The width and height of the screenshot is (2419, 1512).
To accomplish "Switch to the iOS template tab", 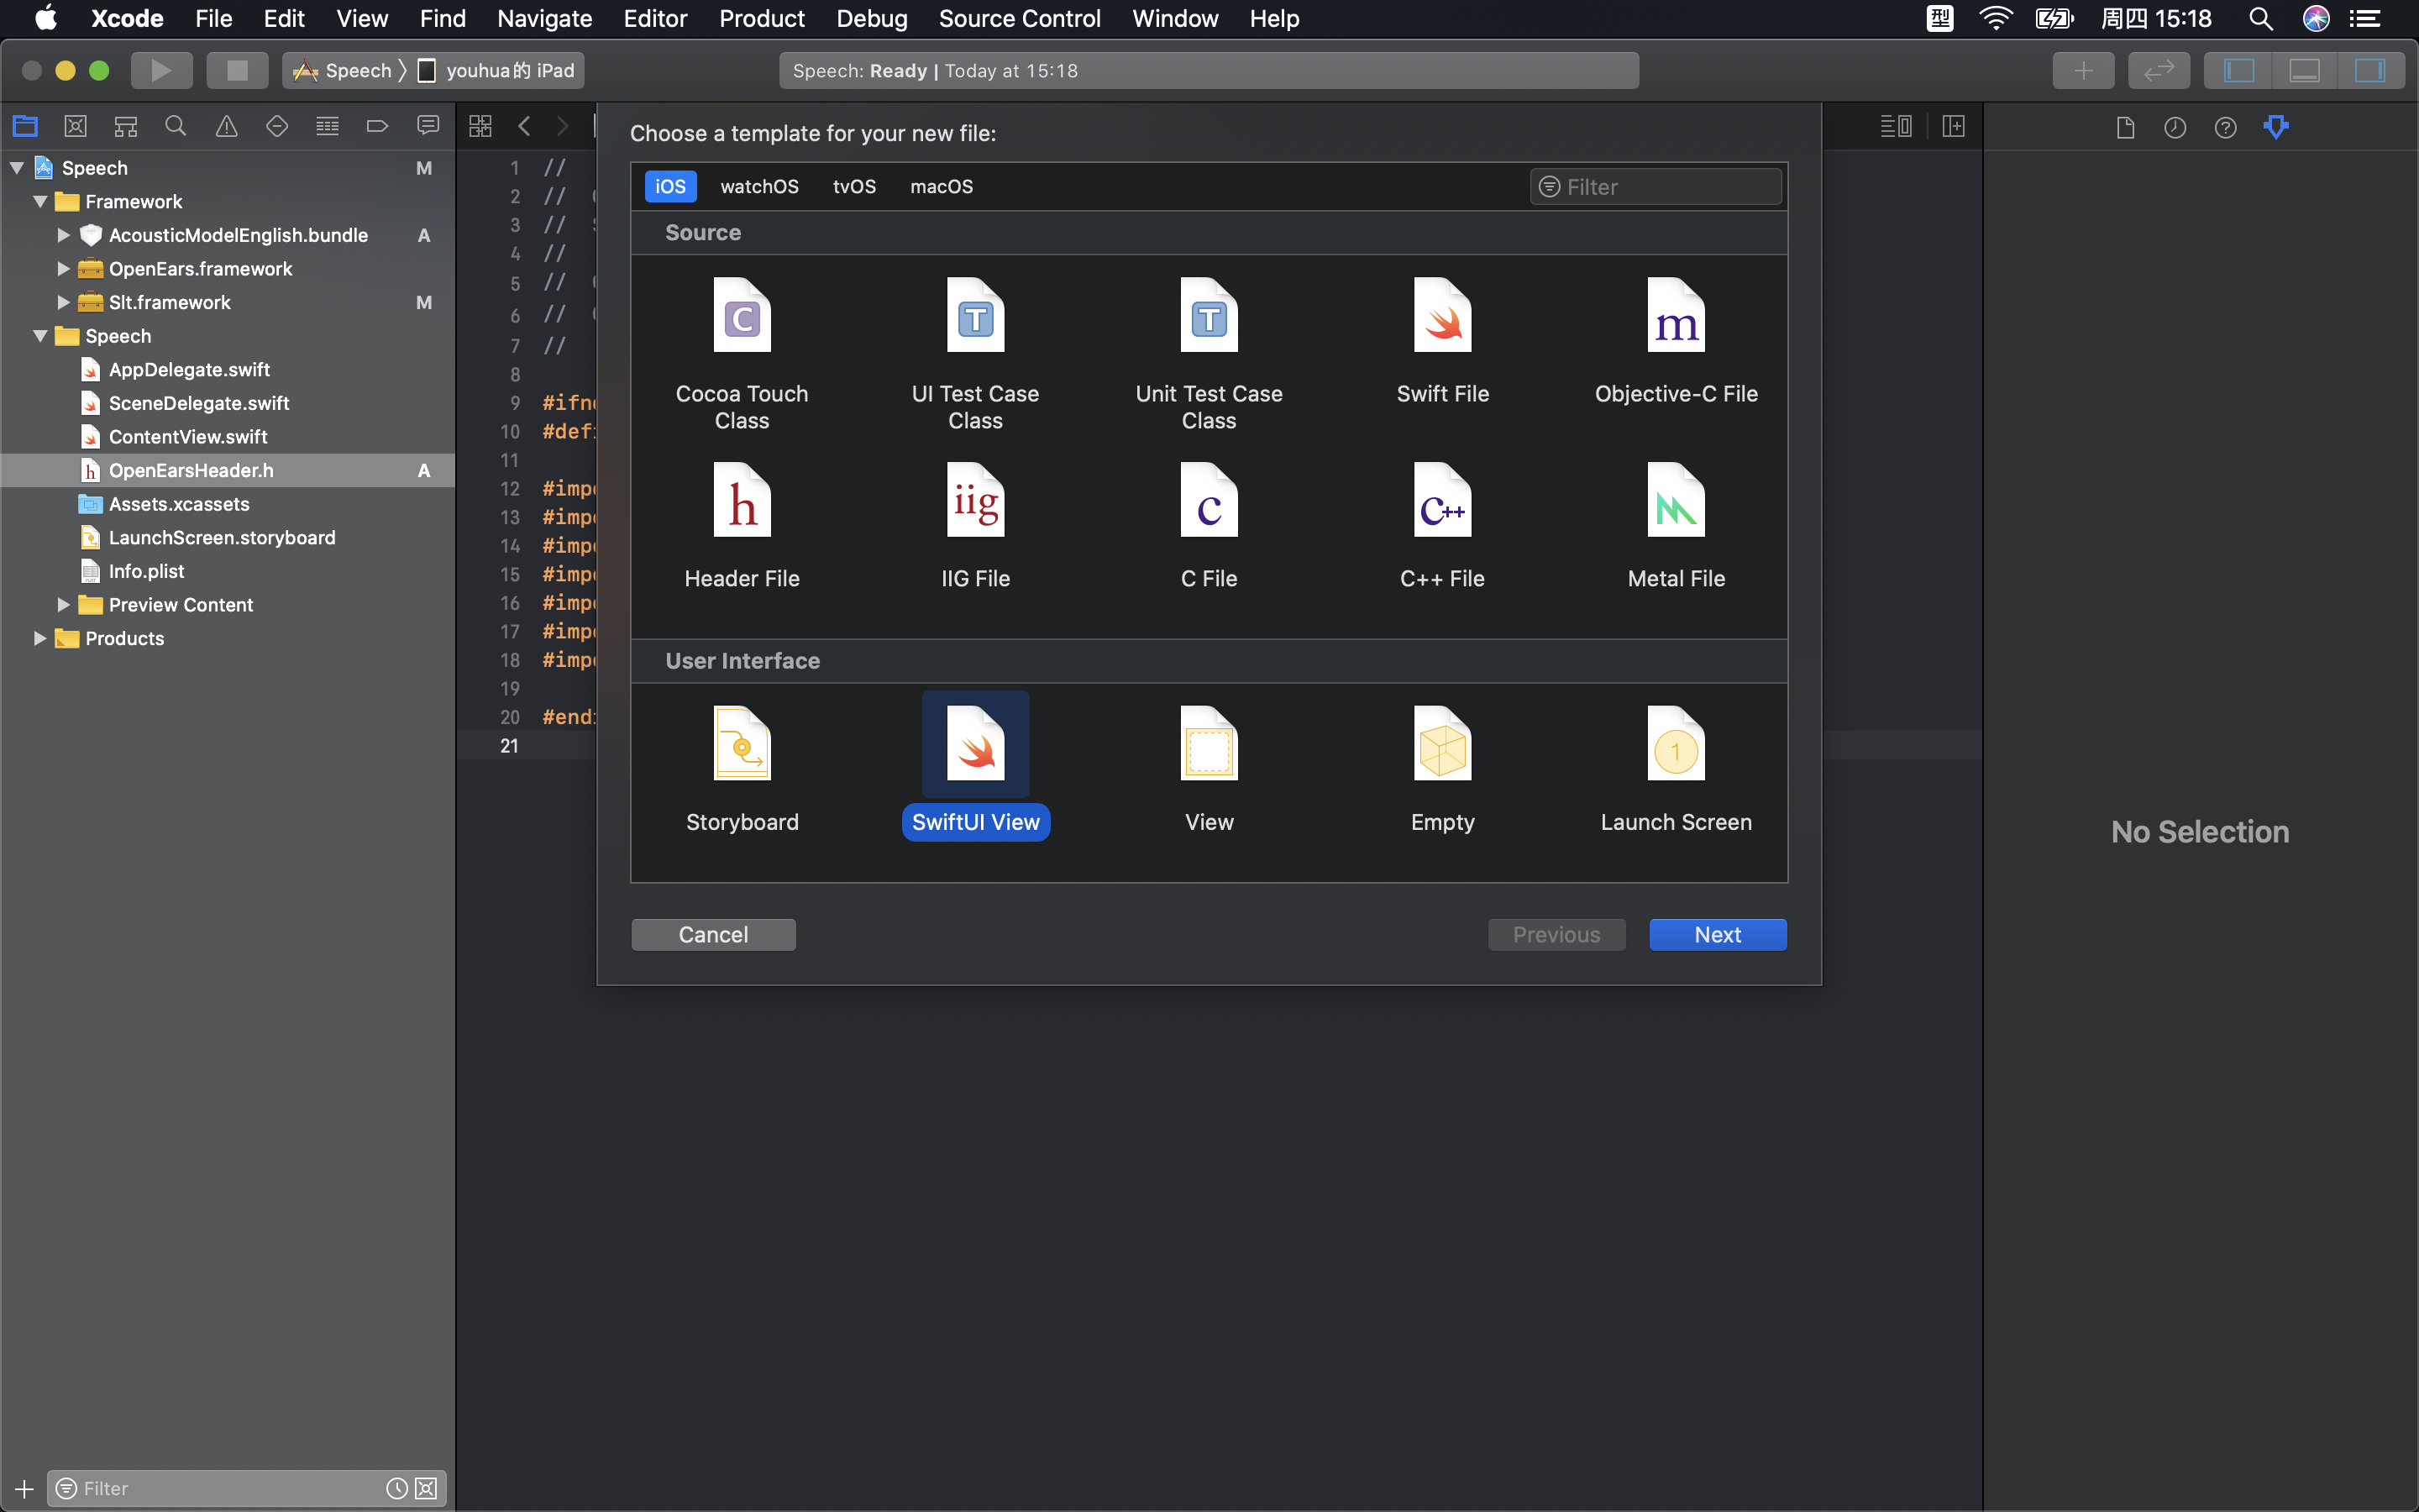I will click(671, 186).
